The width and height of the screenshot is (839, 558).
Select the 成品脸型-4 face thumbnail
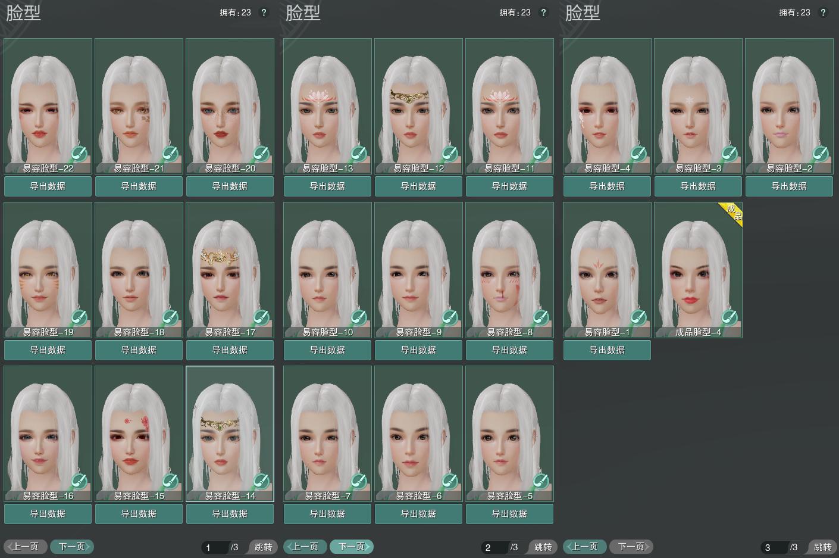tap(698, 270)
